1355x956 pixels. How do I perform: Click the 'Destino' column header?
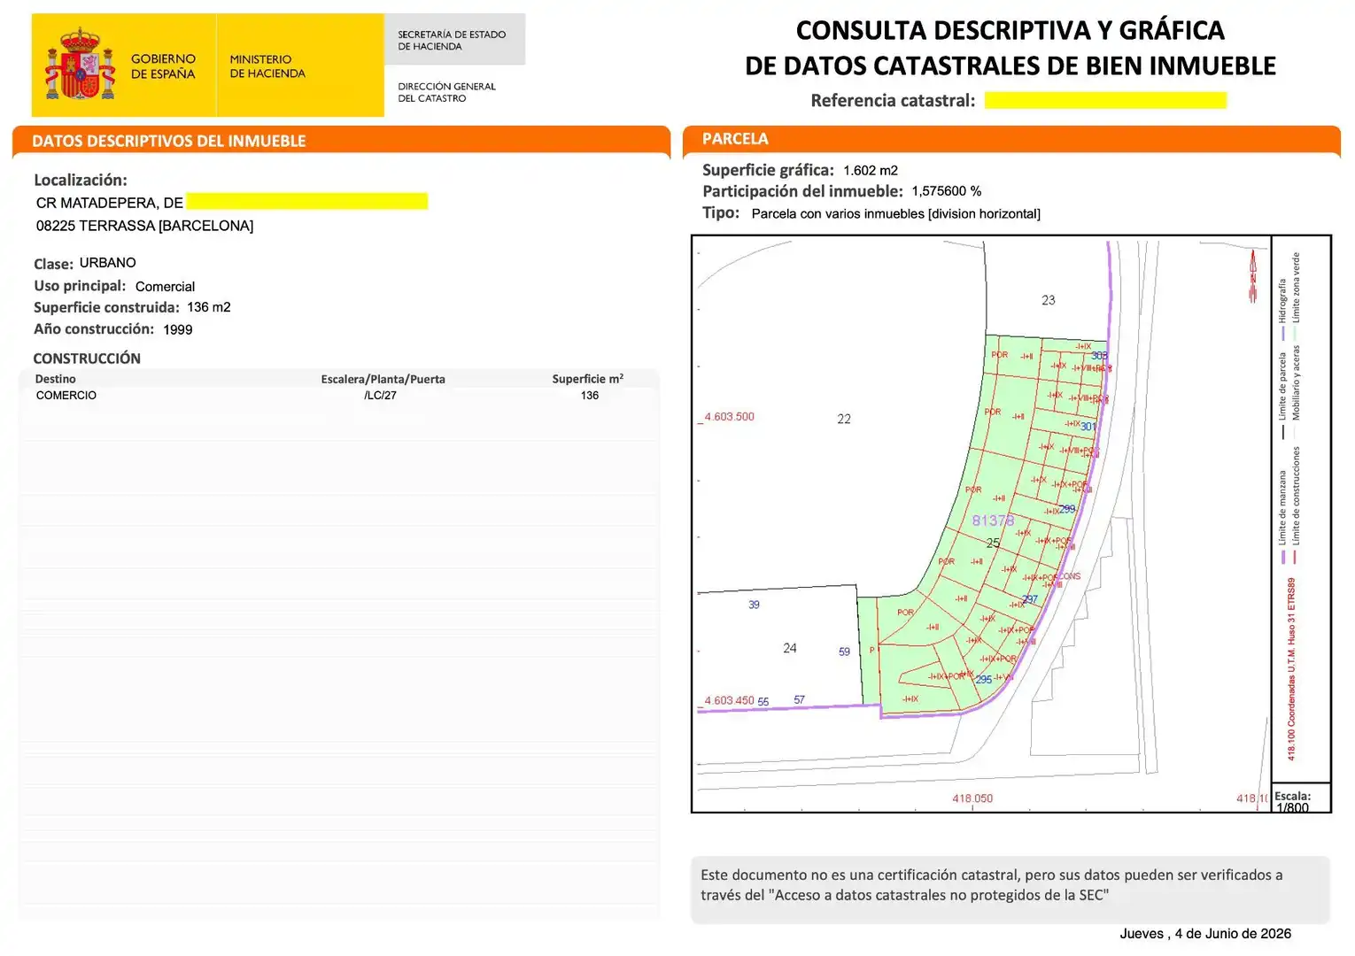pos(55,379)
